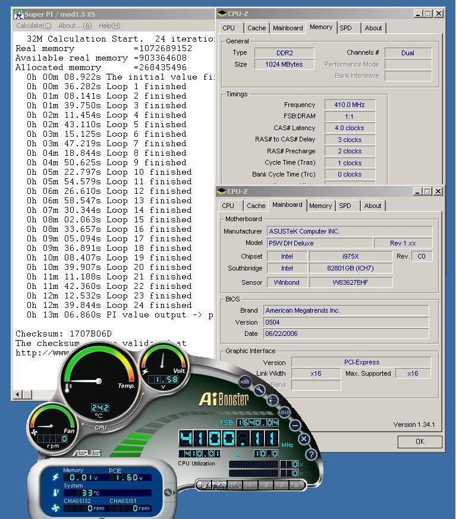Viewport: 456px width, 519px height.
Task: Click the round ASUS logo button
Action: click(x=284, y=412)
